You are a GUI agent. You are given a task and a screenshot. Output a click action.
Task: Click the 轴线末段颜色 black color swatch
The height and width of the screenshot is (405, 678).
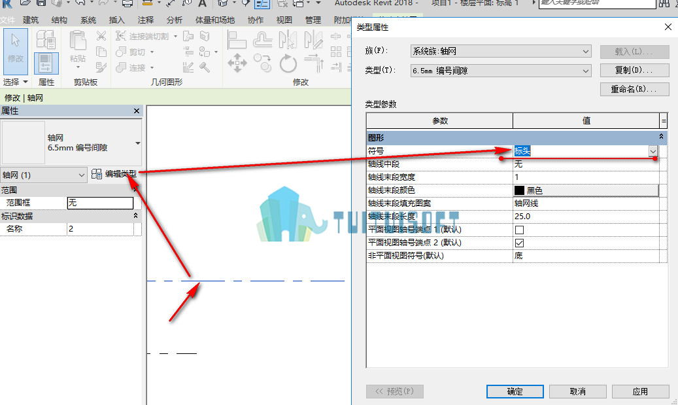[519, 190]
